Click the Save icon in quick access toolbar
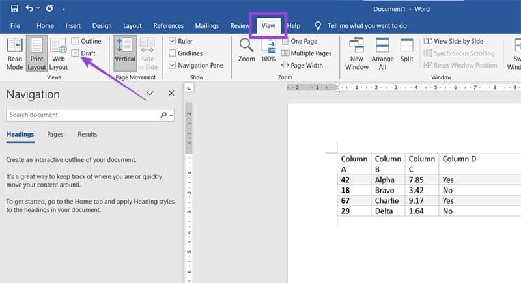The image size is (521, 283). coord(14,8)
